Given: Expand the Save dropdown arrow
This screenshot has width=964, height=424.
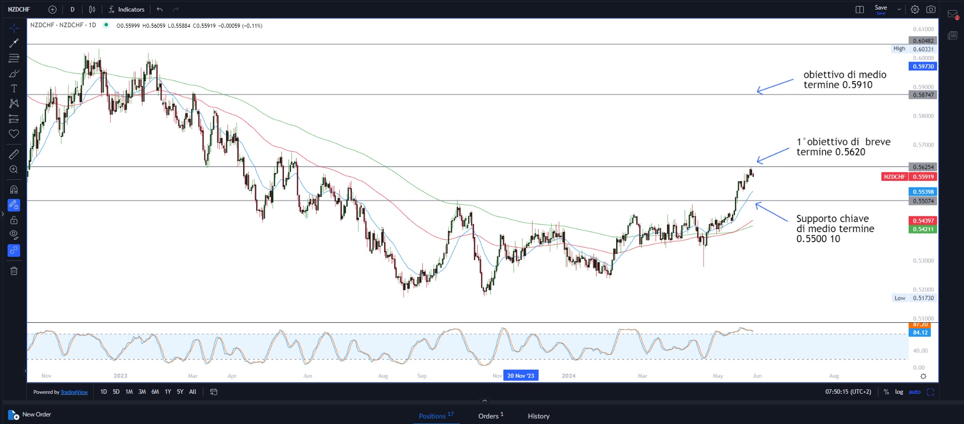Looking at the screenshot, I should [899, 10].
